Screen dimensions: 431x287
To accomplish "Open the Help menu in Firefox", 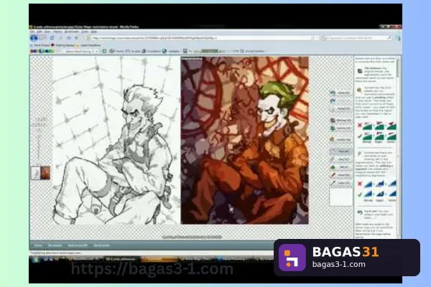I will [x=94, y=32].
